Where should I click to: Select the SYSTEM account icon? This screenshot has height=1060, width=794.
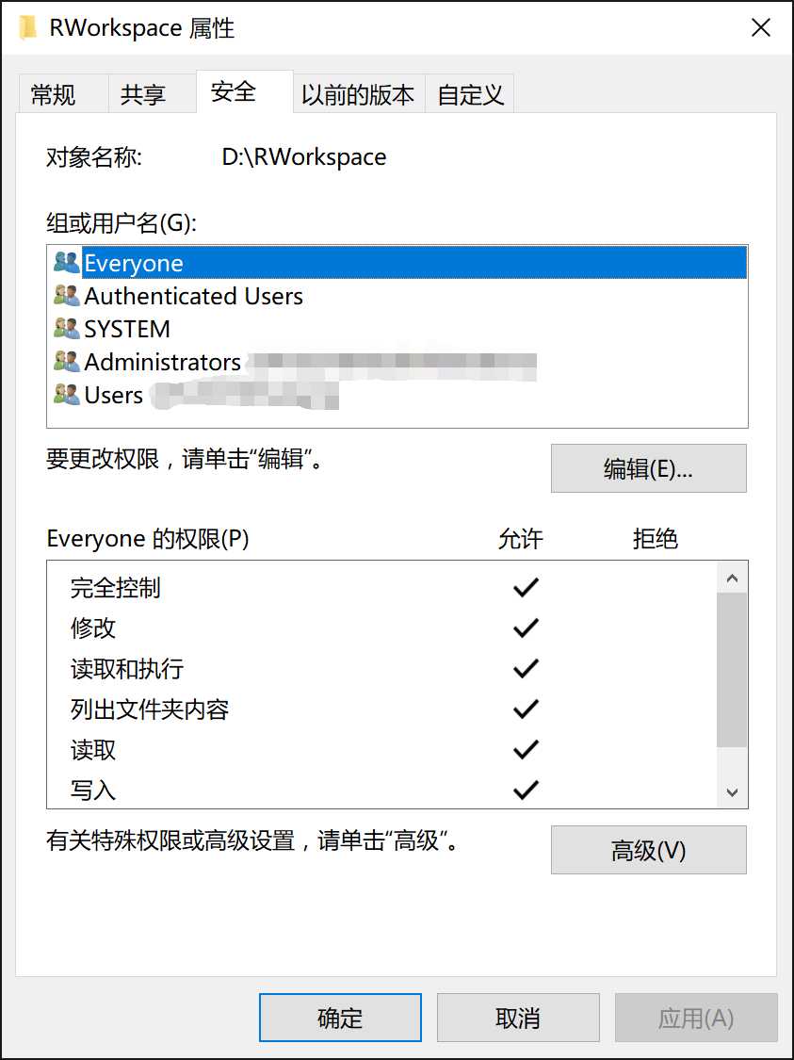pos(66,329)
